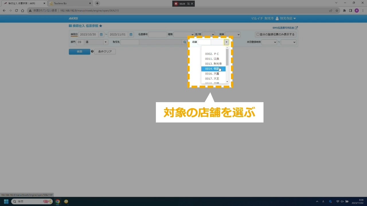Click the 伝票番号 input field
This screenshot has width=367, height=206.
158,34
